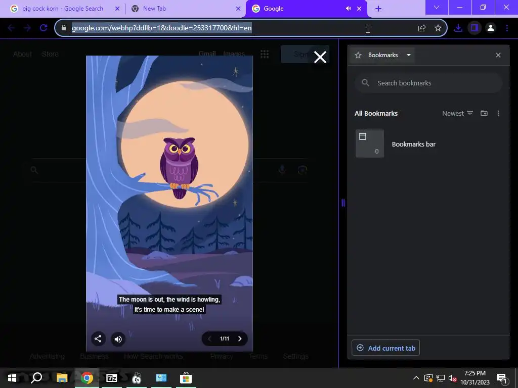Open Settings in the footer

295,356
